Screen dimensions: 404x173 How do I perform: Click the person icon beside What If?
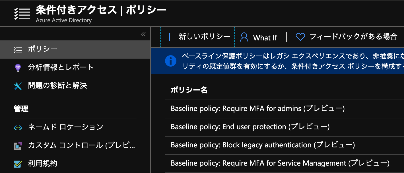(244, 37)
